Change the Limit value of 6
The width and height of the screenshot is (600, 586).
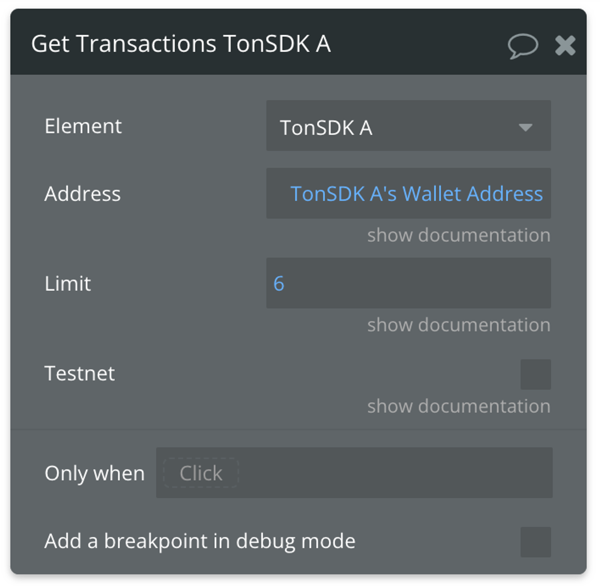point(408,284)
